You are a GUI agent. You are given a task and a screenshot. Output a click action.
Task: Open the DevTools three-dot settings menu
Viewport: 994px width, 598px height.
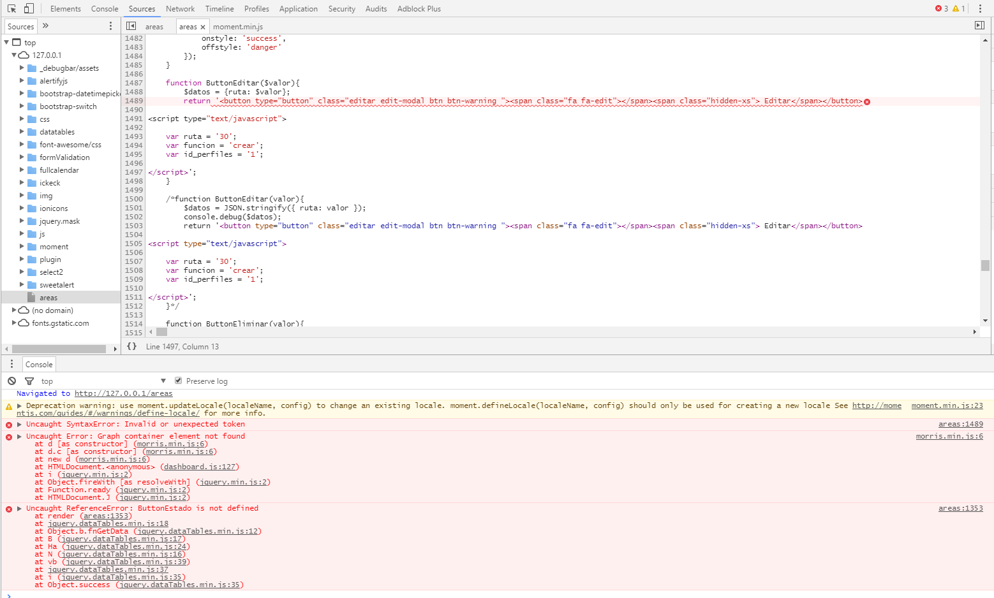981,9
